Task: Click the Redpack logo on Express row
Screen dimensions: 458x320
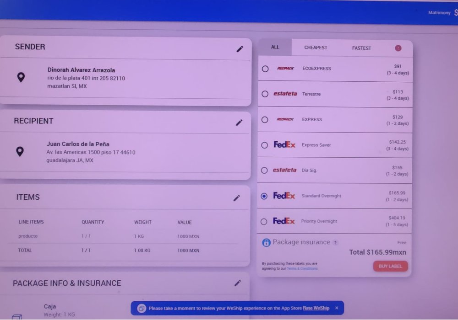Action: click(285, 119)
